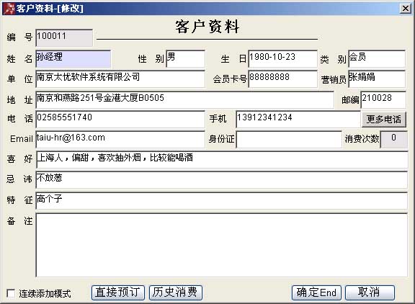Screen dimensions: 415x304
Task: Click inside the large 备注 text area
Action: coord(221,245)
